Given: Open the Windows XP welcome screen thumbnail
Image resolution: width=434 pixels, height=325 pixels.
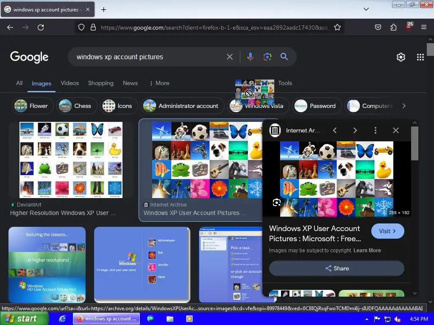Looking at the screenshot, I should (x=142, y=264).
